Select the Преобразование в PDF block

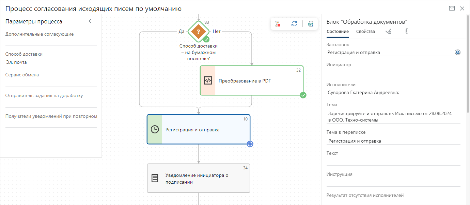click(252, 80)
